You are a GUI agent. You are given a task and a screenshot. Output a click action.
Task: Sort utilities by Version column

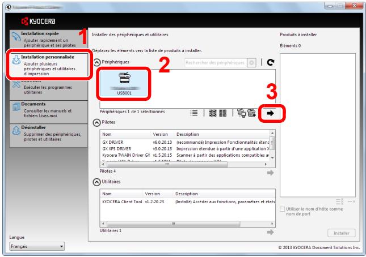158,194
